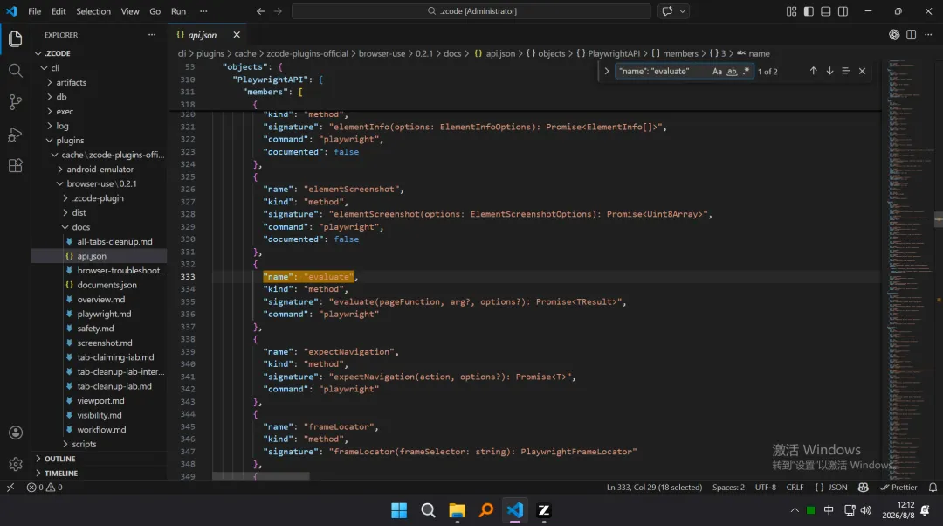
Task: Change CRLF end of line sequence
Action: [795, 488]
